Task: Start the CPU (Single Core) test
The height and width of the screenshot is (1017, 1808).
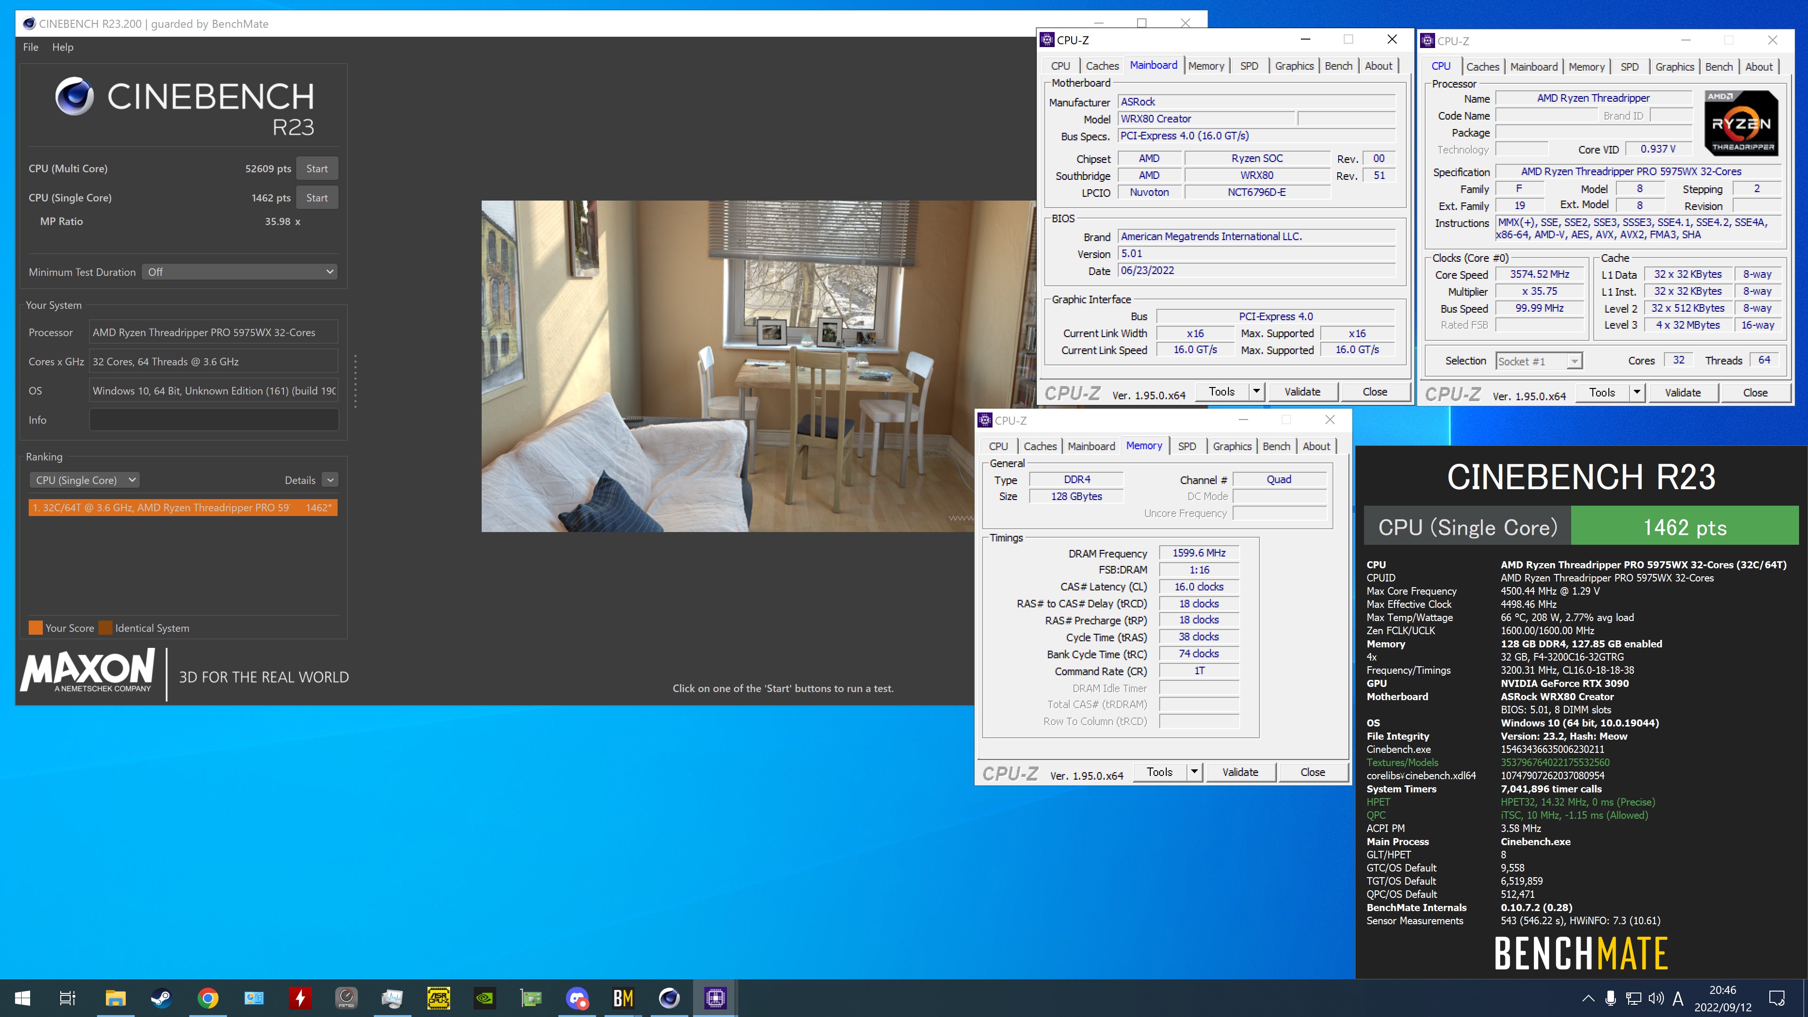Action: (x=316, y=198)
